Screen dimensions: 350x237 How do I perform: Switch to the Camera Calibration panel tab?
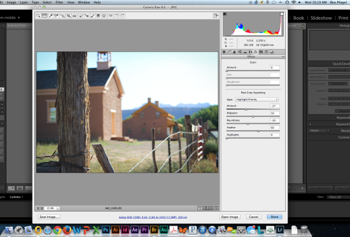(261, 51)
